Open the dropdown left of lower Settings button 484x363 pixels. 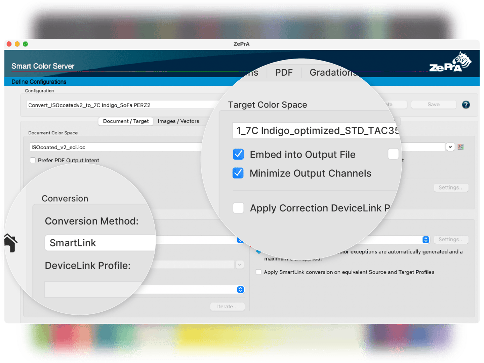pyautogui.click(x=426, y=239)
